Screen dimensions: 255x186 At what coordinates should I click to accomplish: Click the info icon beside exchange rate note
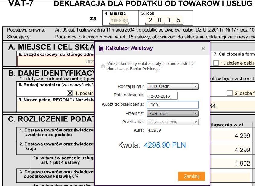point(103,66)
